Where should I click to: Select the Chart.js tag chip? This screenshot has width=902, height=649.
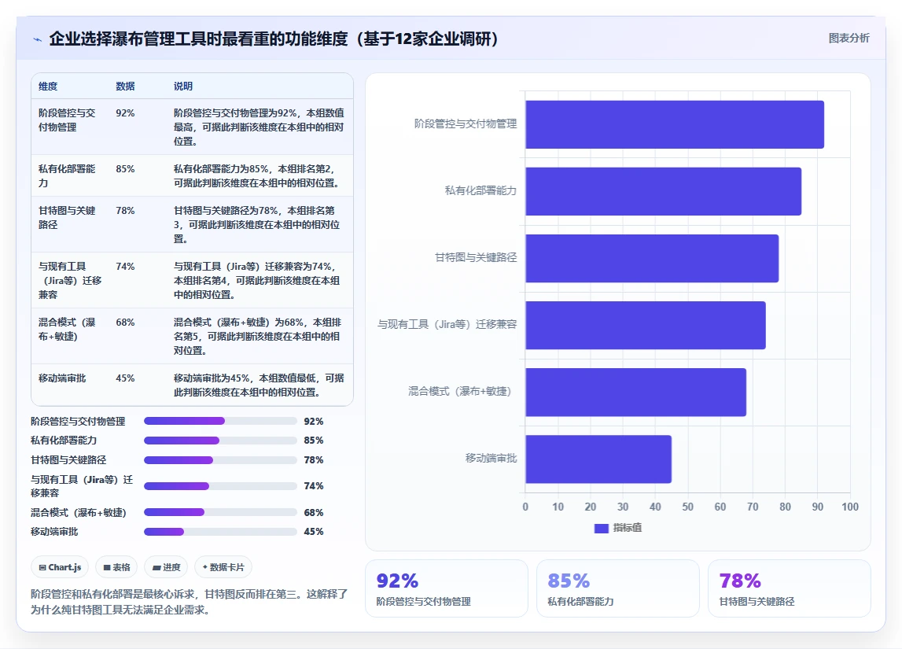coord(60,567)
